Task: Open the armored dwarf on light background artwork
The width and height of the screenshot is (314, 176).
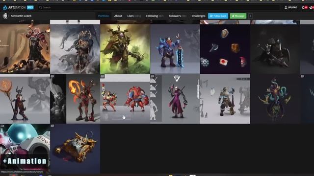Action: pos(225,99)
